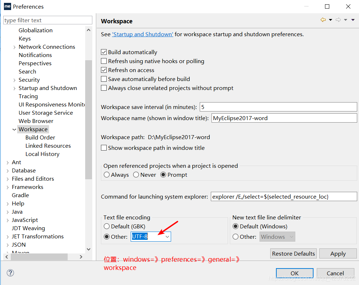Click the Workspace save interval field

coord(278,107)
